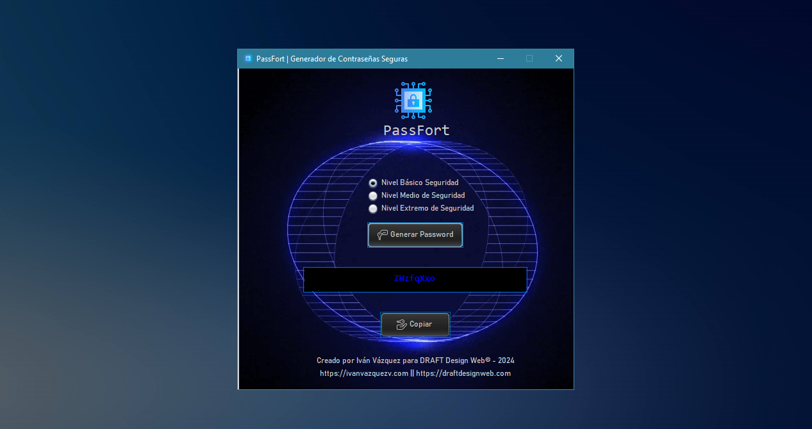Select Nivel Básico Seguridad radio option
The width and height of the screenshot is (812, 429).
click(x=373, y=183)
